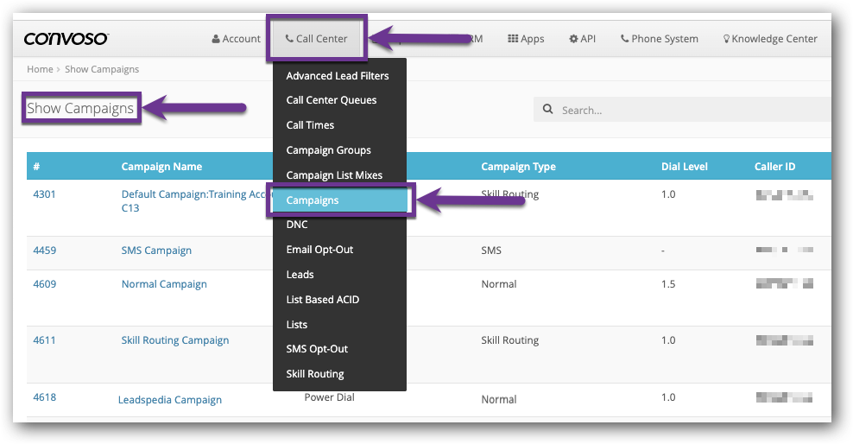This screenshot has height=444, width=853.
Task: Open the Apps menu
Action: point(526,39)
